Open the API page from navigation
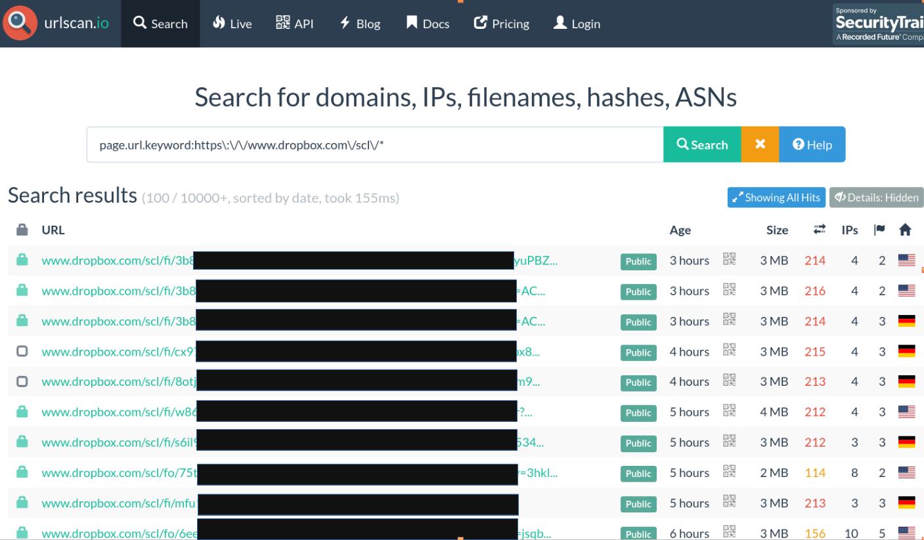This screenshot has height=540, width=924. pyautogui.click(x=294, y=24)
